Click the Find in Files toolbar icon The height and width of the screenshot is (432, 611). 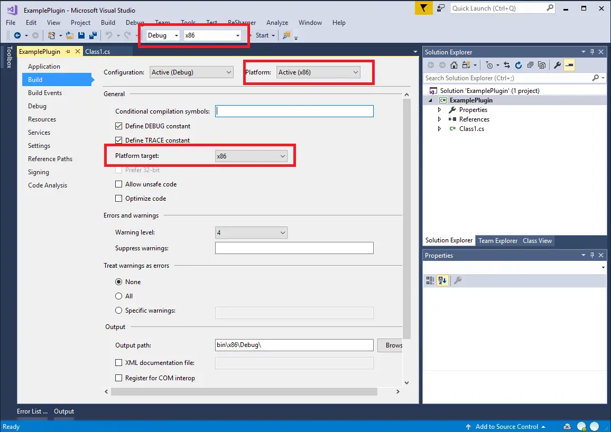click(x=286, y=35)
